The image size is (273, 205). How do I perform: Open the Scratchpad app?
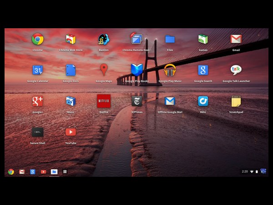coord(236,101)
